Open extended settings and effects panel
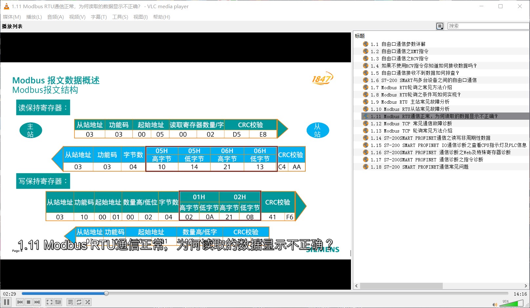This screenshot has width=530, height=308. point(58,302)
